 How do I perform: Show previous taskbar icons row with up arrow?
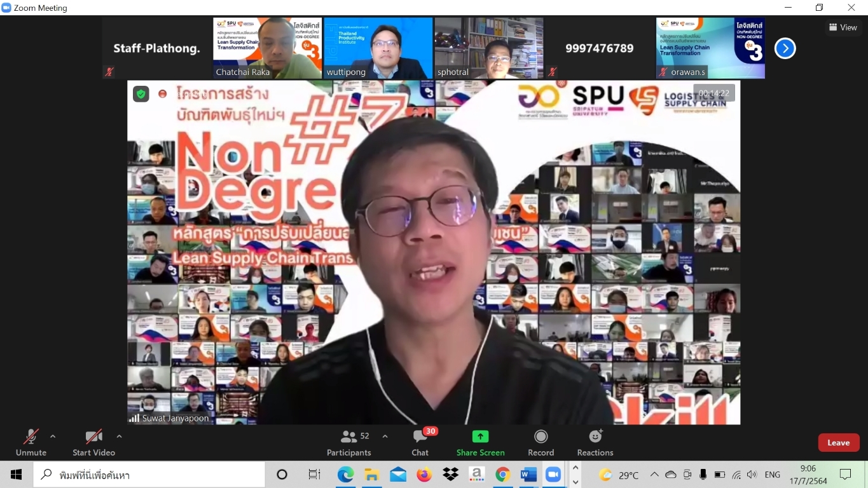[575, 468]
